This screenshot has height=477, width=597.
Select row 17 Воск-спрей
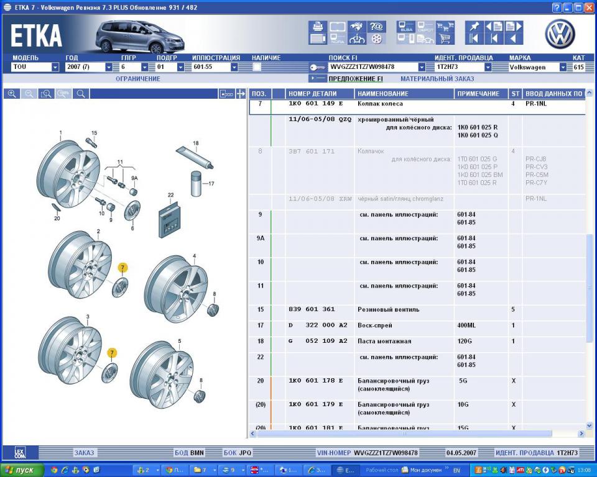click(417, 325)
